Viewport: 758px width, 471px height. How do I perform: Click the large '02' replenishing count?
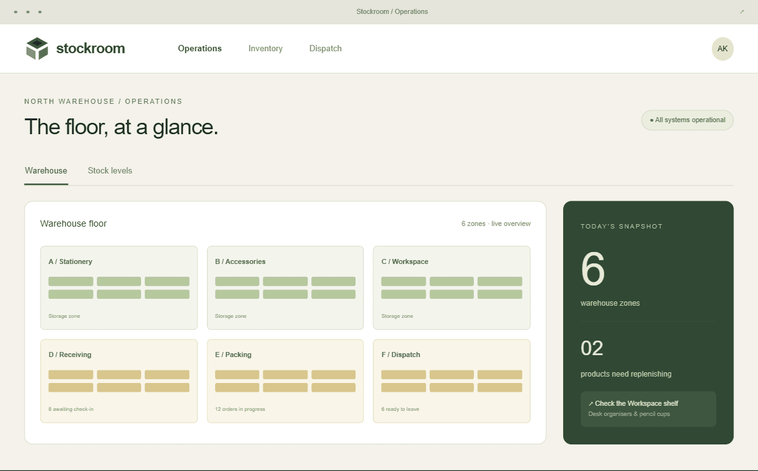click(592, 348)
